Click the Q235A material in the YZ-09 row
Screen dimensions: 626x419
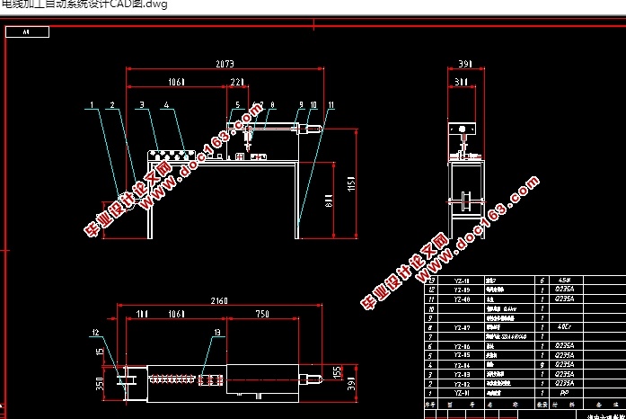(x=565, y=289)
